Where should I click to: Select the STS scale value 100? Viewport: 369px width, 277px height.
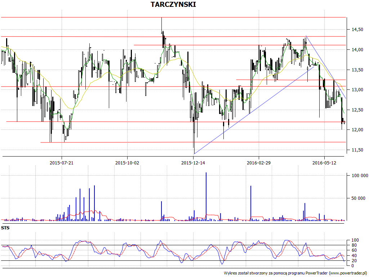355,240
